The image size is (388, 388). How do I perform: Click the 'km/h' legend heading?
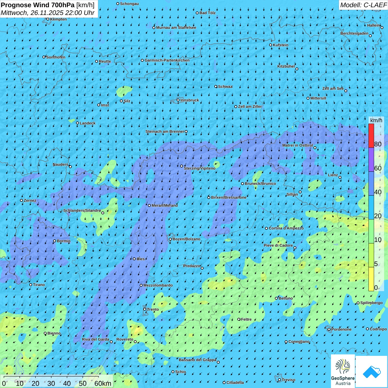pyautogui.click(x=376, y=120)
